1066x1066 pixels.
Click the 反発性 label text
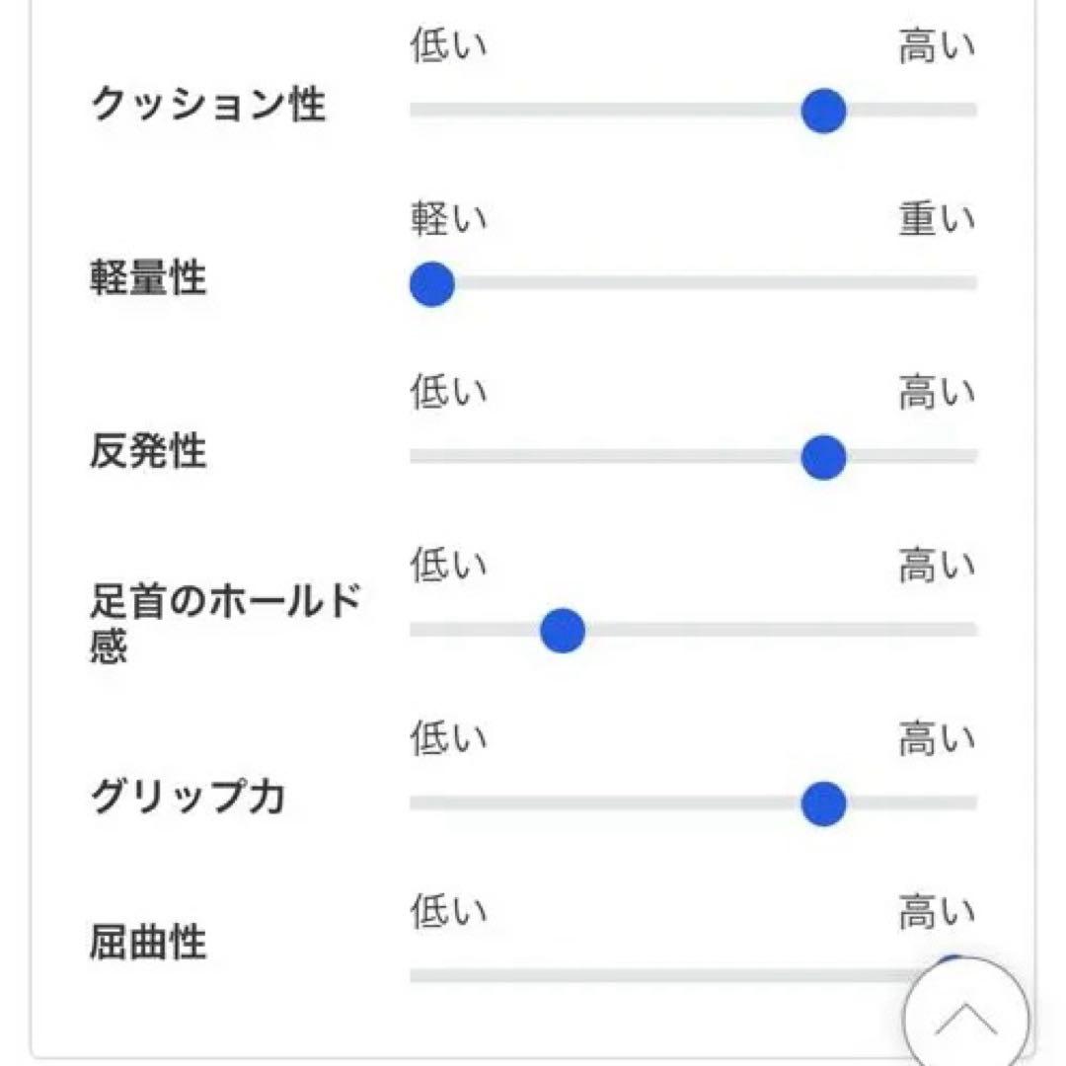point(148,452)
